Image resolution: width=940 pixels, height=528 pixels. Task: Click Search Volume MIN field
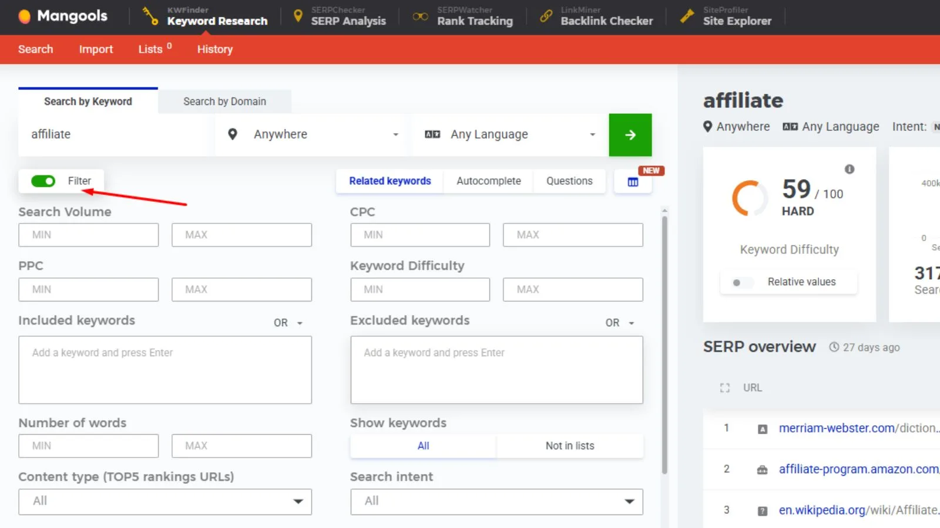pyautogui.click(x=89, y=235)
